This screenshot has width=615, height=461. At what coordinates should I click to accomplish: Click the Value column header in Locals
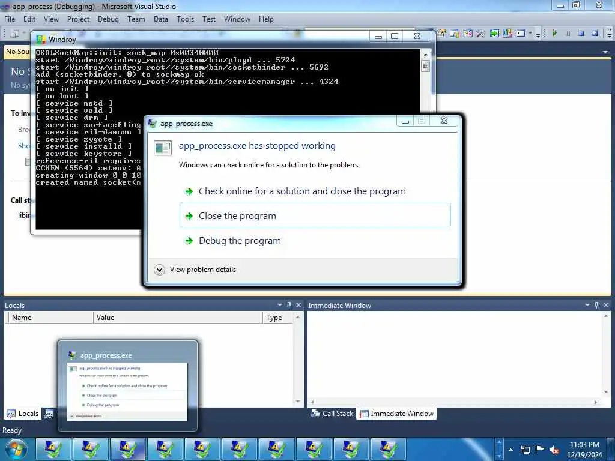point(178,318)
